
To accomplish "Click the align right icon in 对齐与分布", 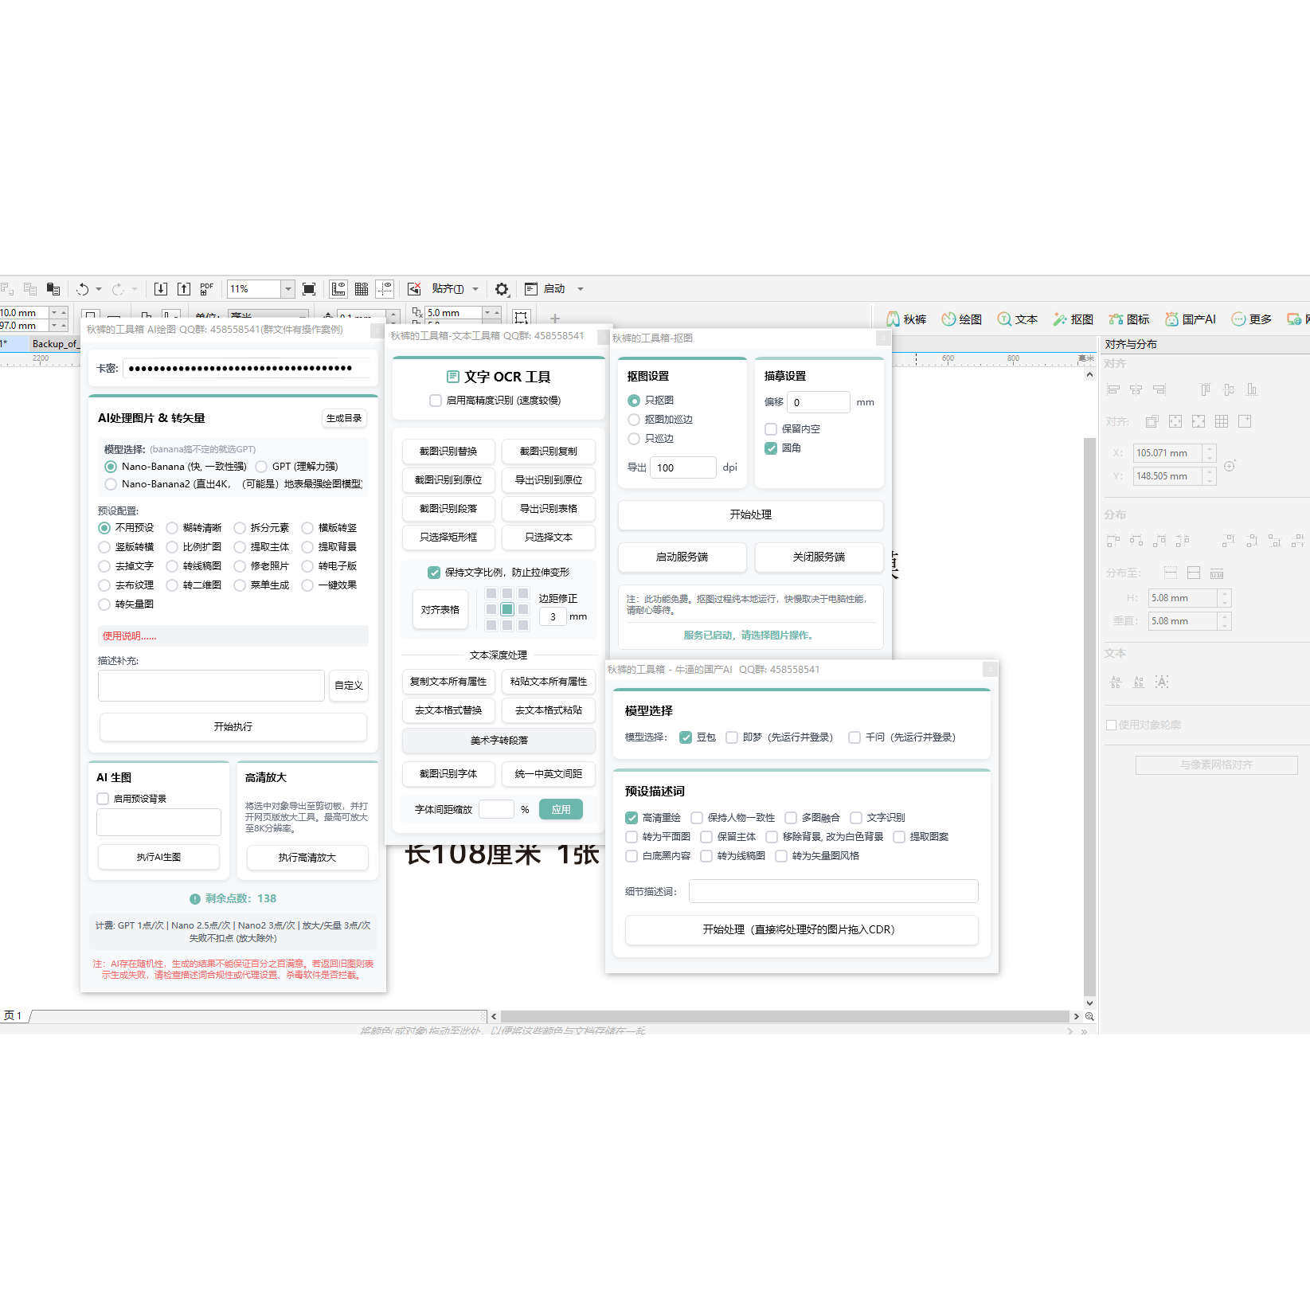I will click(x=1159, y=389).
